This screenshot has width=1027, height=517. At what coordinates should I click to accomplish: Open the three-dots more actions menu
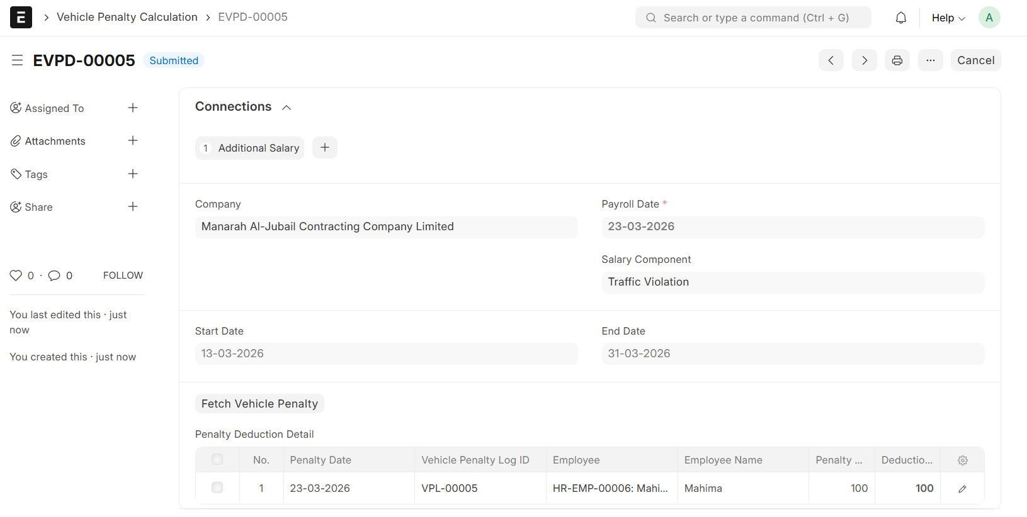[930, 60]
